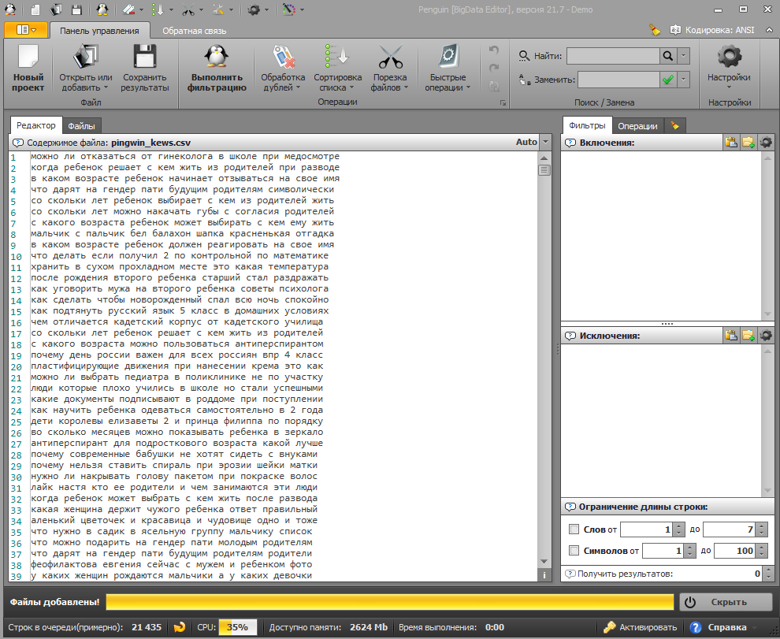Viewport: 780px width, 639px height.
Task: Switch to Обратная связь tab
Action: tap(194, 31)
